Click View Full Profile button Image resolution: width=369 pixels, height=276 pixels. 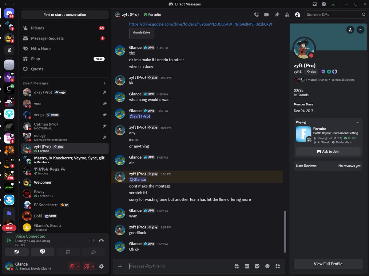pyautogui.click(x=328, y=264)
